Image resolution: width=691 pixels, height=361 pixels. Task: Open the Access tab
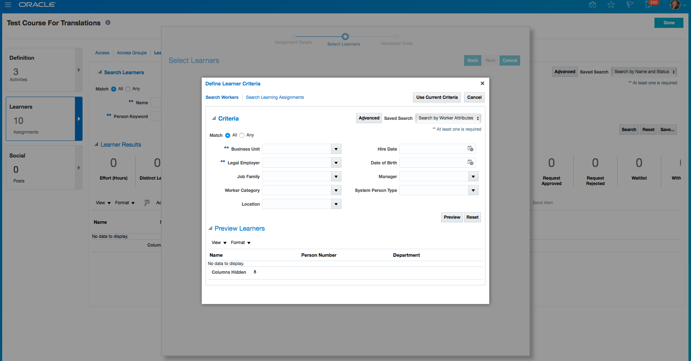(102, 53)
